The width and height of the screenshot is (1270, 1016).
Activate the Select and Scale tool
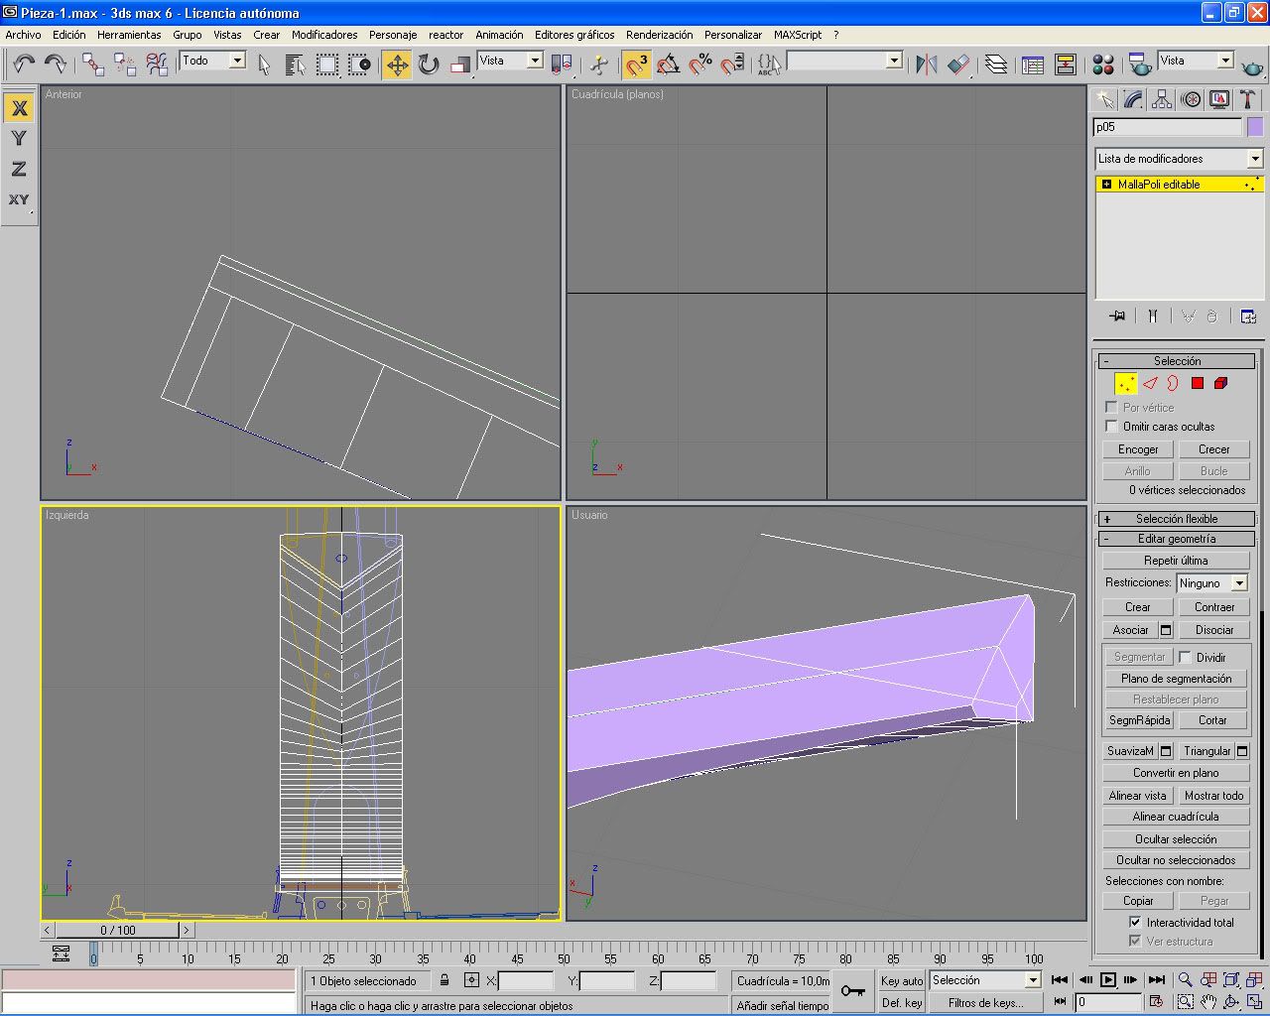click(460, 64)
